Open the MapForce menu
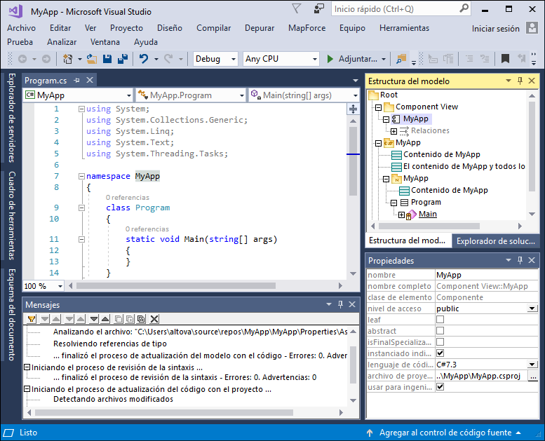 307,28
